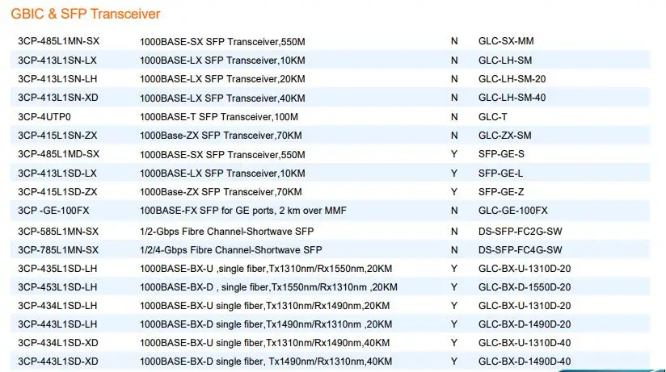
Task: Click compatible model GLC-SX-MM
Action: (x=506, y=41)
